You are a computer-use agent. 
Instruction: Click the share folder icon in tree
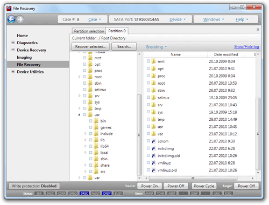pos(96,165)
